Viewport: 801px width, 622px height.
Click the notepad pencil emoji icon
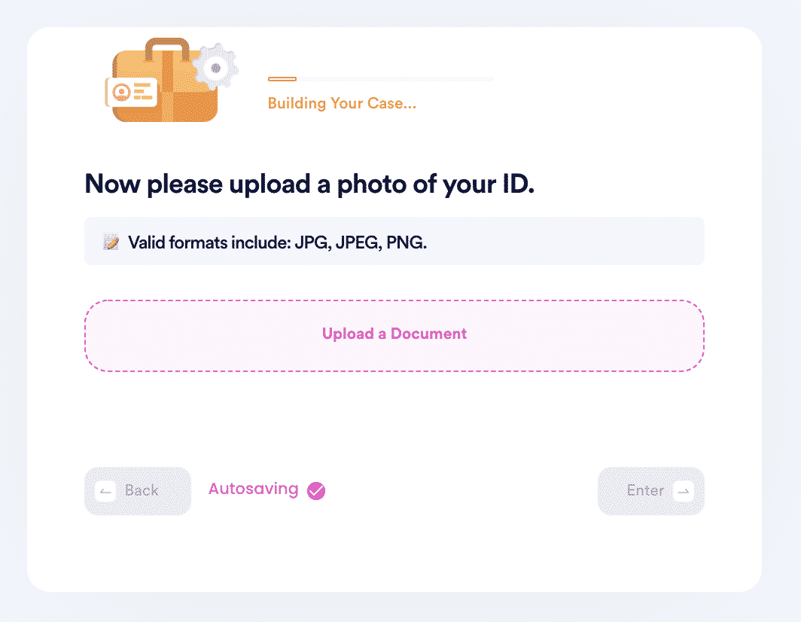click(111, 242)
